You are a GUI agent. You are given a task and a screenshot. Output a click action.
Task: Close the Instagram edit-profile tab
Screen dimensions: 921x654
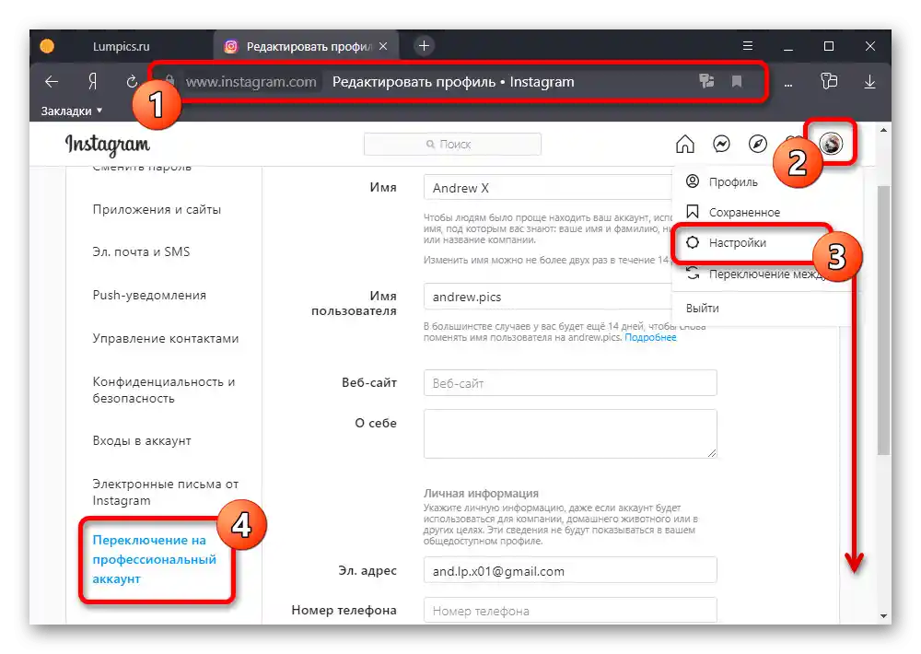point(383,46)
